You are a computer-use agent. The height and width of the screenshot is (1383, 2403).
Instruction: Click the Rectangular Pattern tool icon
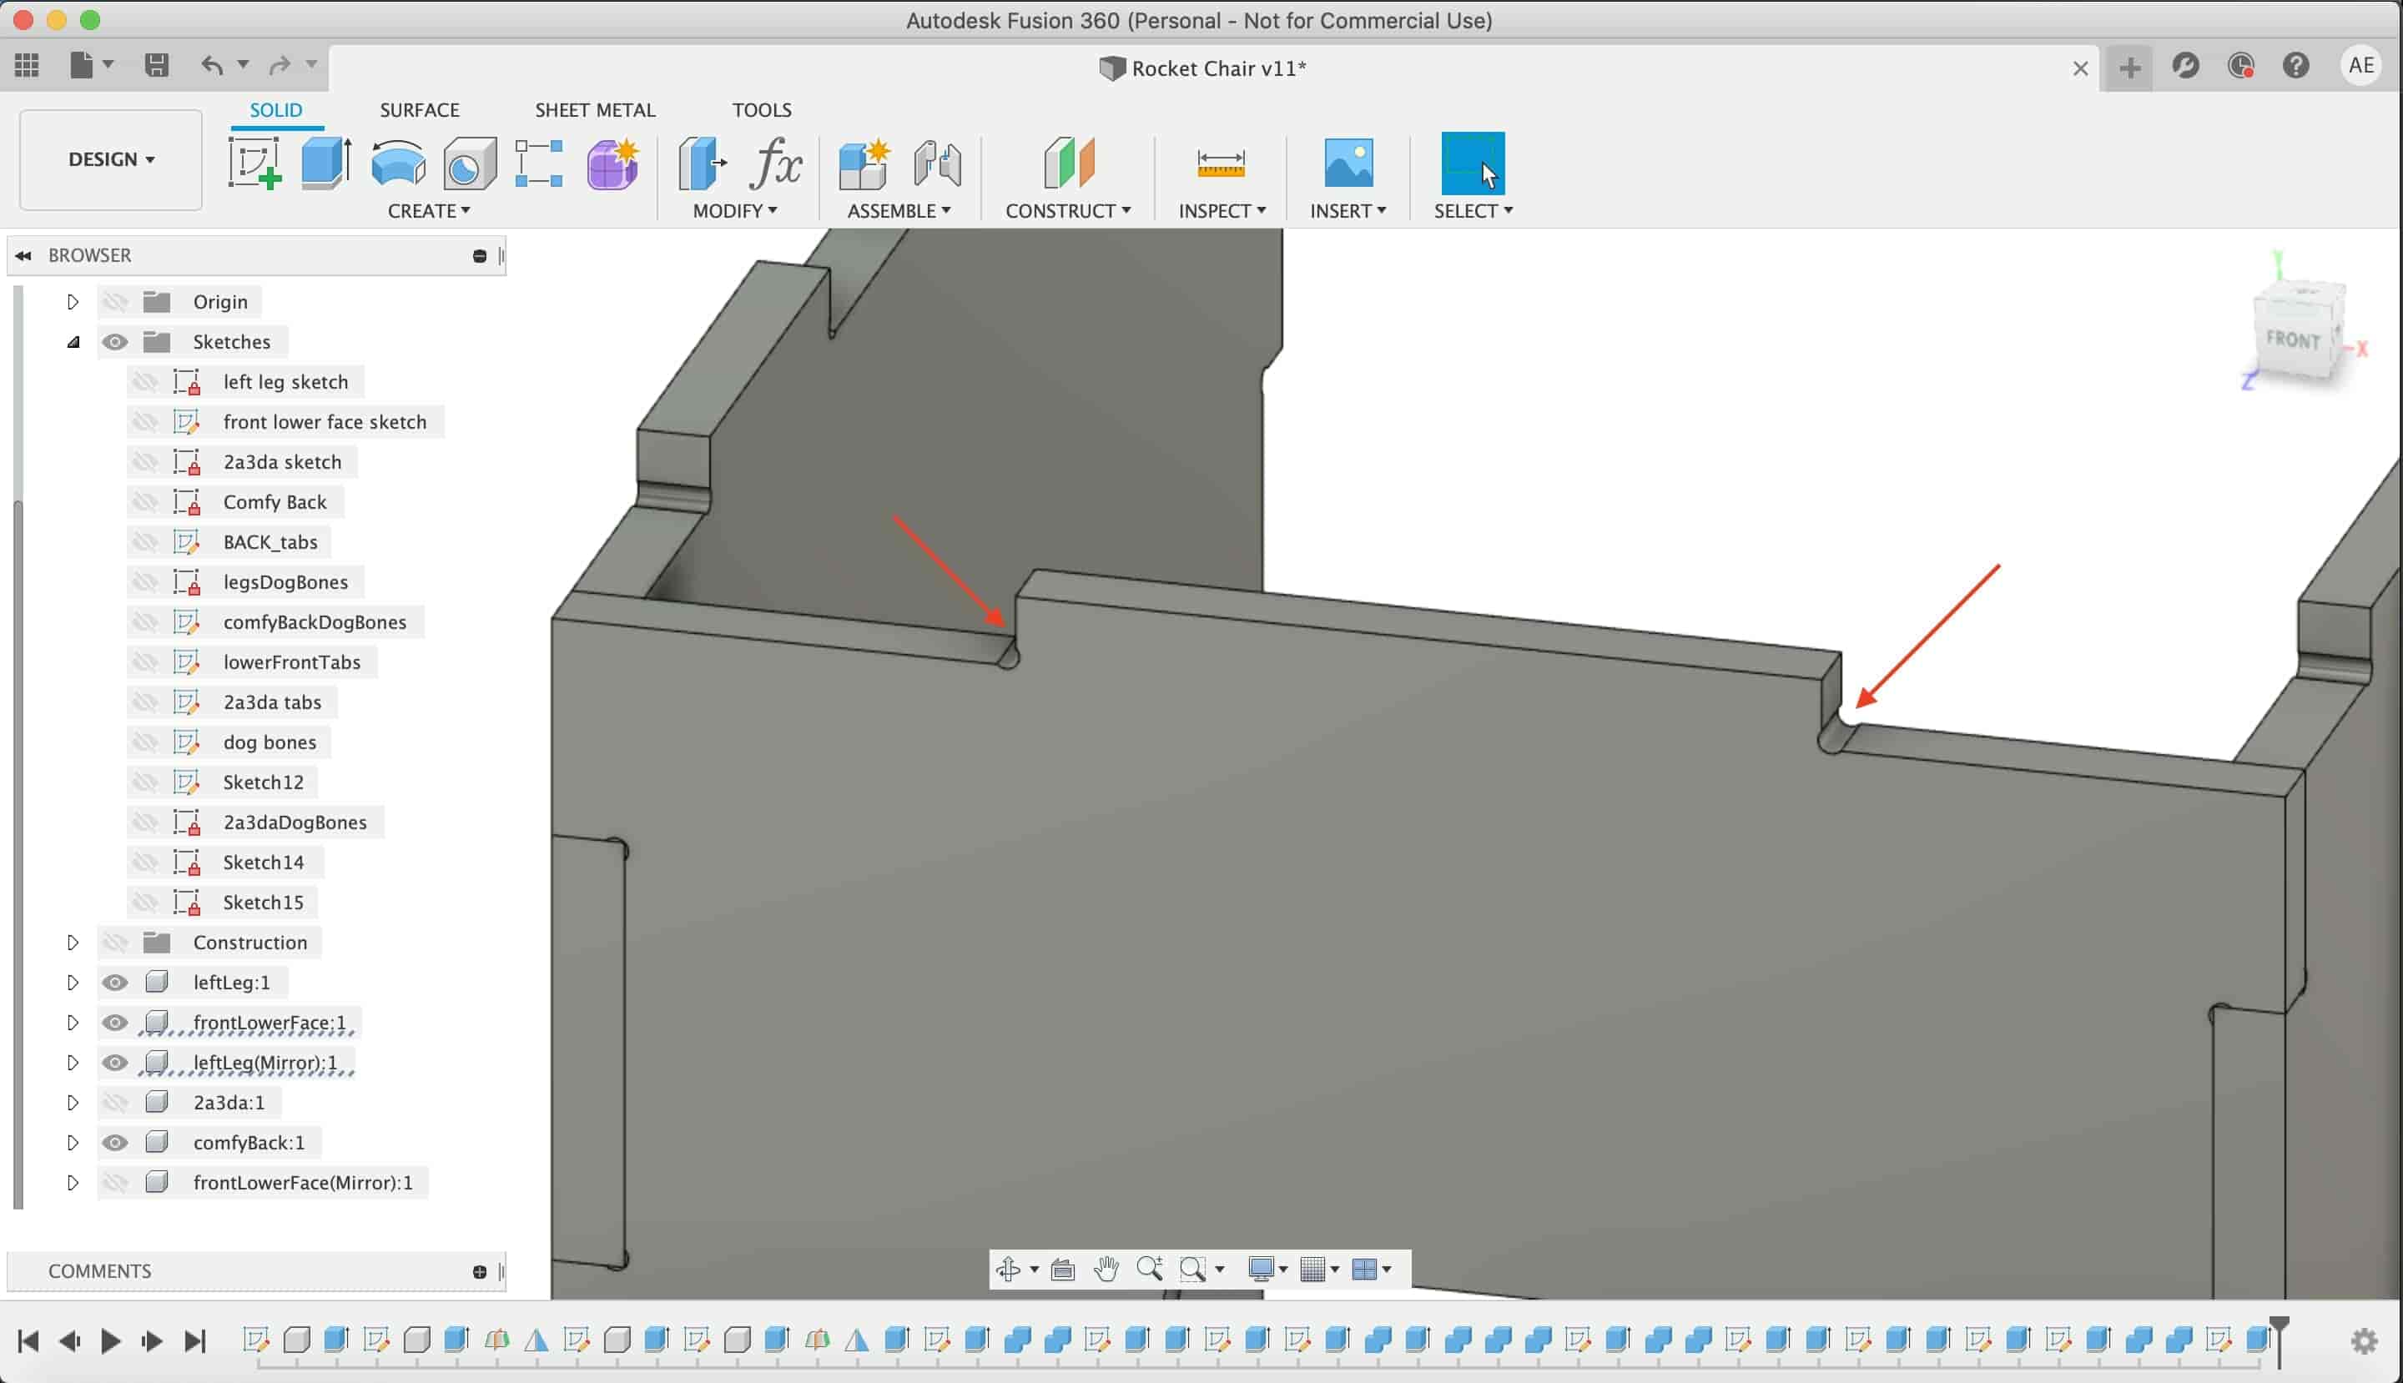(539, 163)
